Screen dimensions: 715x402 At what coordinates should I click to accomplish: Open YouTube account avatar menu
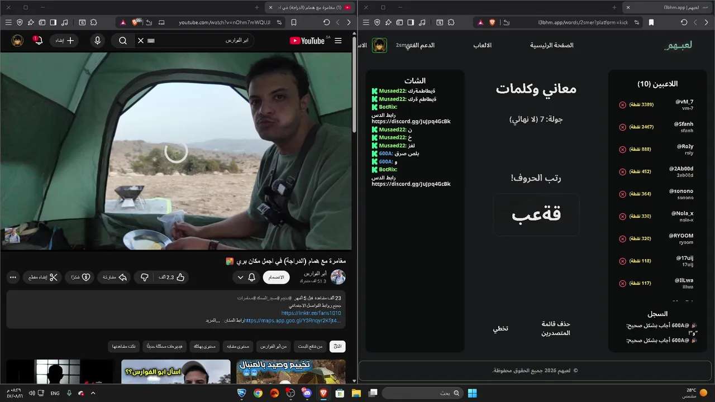[x=17, y=41]
